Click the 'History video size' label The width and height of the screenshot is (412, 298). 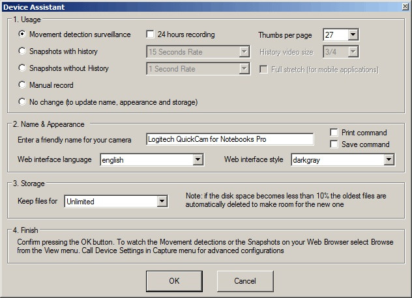click(x=286, y=52)
